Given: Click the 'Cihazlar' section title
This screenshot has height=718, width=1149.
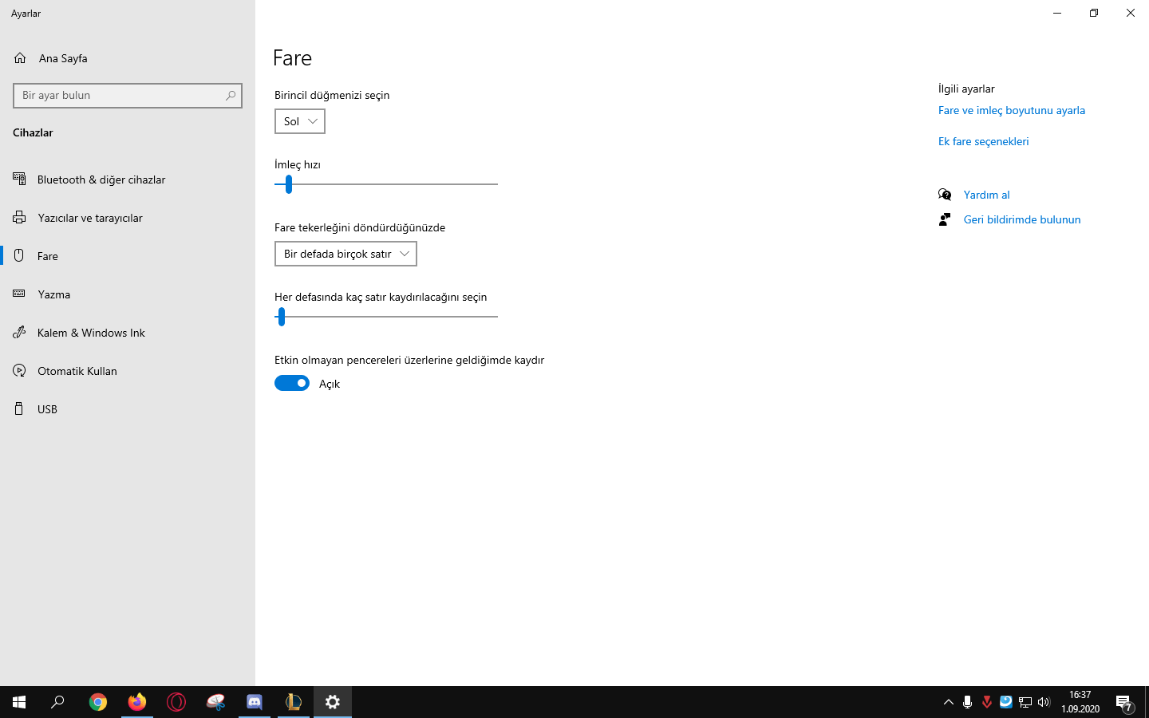Looking at the screenshot, I should coord(33,132).
